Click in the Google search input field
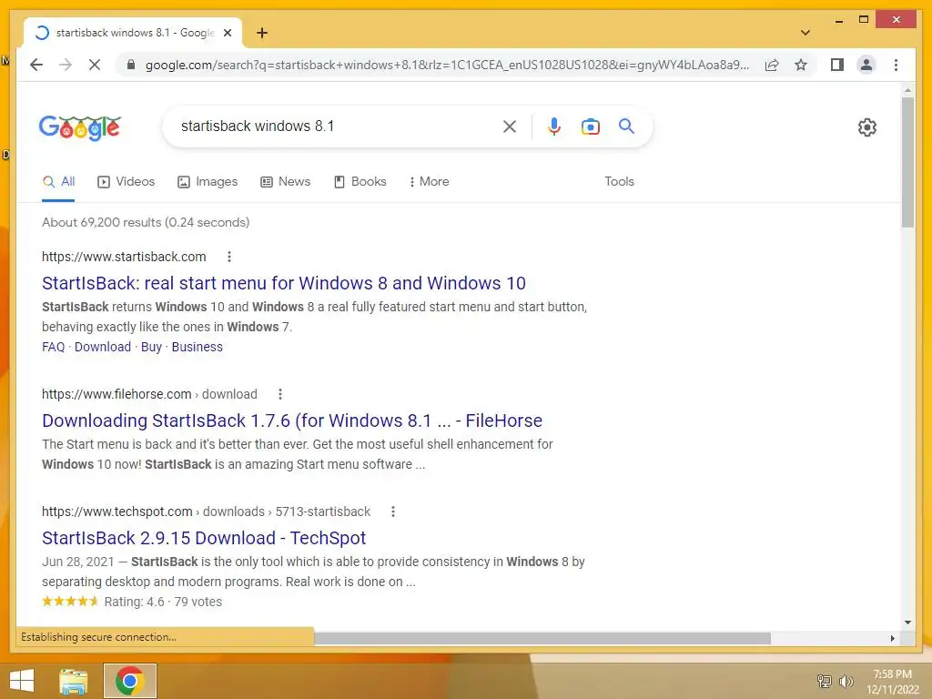Screen dimensions: 932x699 336,126
